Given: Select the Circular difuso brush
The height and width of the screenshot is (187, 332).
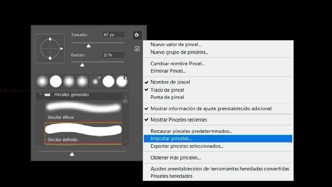Looking at the screenshot, I should click(x=83, y=111).
